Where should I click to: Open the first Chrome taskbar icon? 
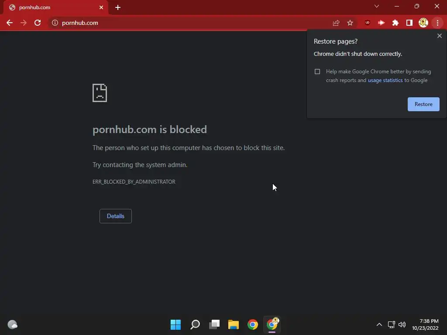point(253,325)
